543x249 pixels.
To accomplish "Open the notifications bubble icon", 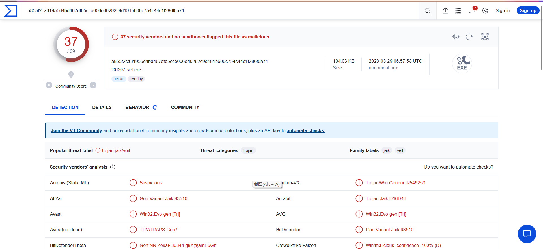I will pyautogui.click(x=472, y=11).
